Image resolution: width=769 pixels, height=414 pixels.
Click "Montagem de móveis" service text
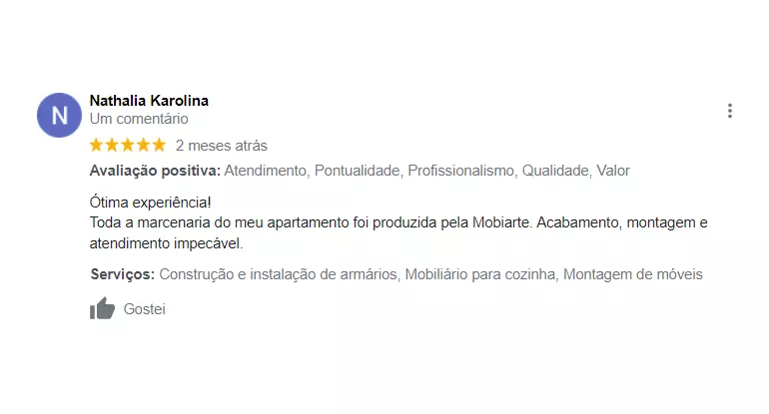pos(633,274)
